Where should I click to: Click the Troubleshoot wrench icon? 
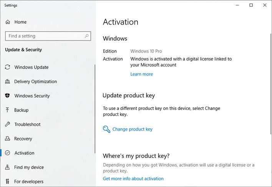click(7, 124)
